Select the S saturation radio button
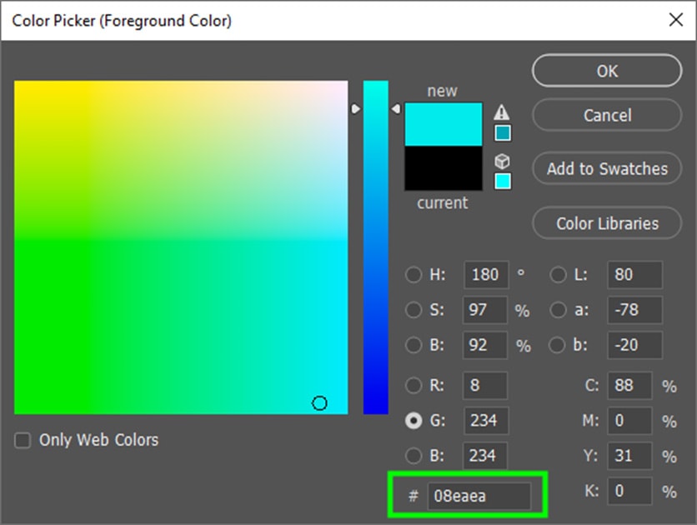 413,310
